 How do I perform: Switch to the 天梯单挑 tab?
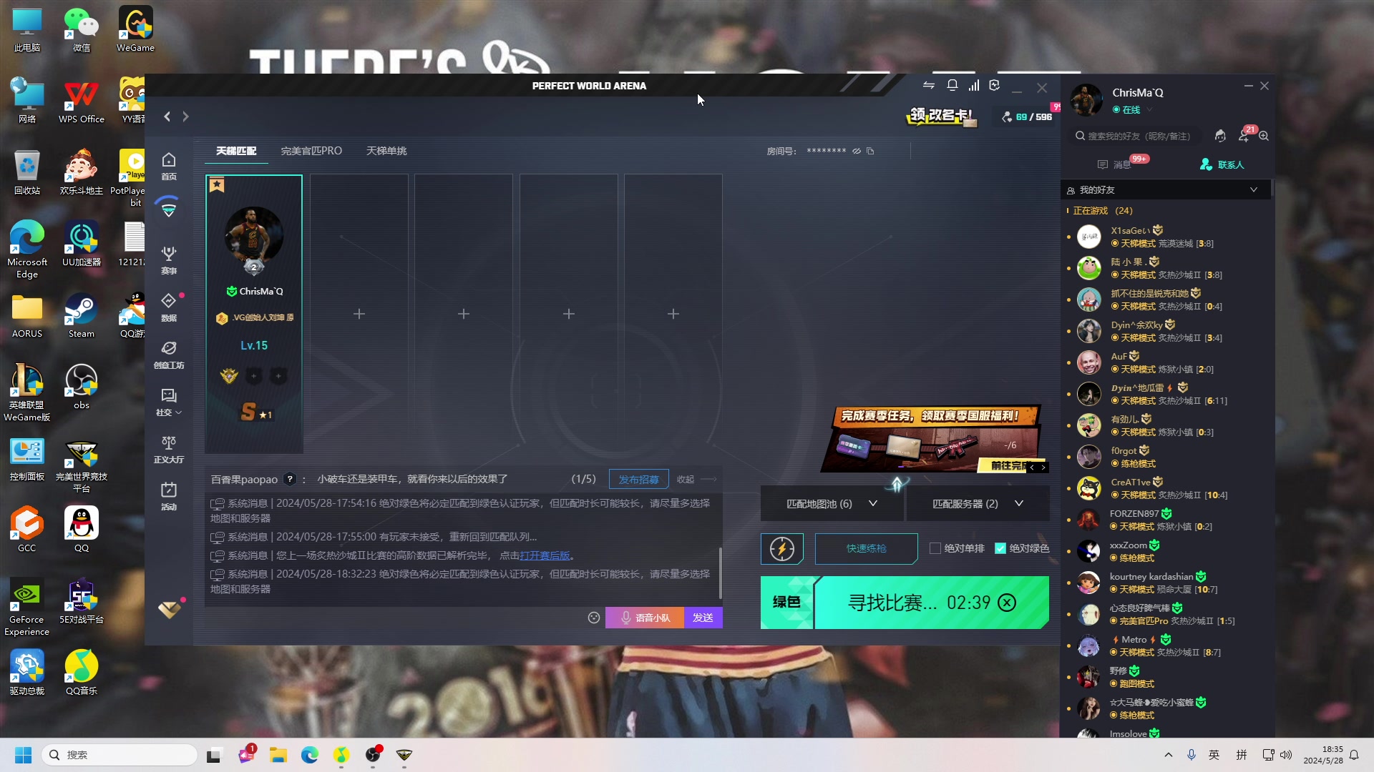point(386,151)
